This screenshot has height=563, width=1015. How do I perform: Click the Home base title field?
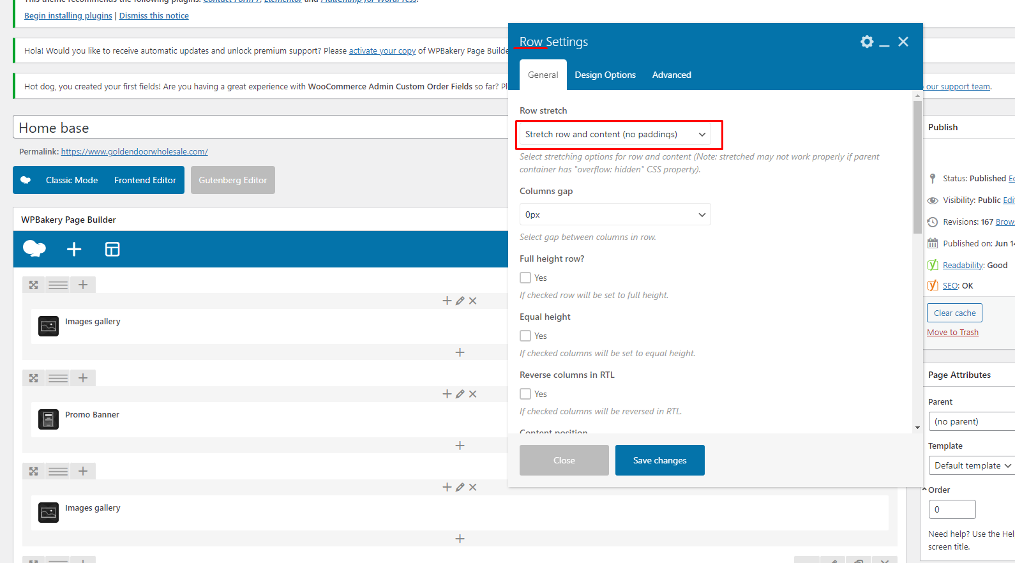click(x=260, y=127)
